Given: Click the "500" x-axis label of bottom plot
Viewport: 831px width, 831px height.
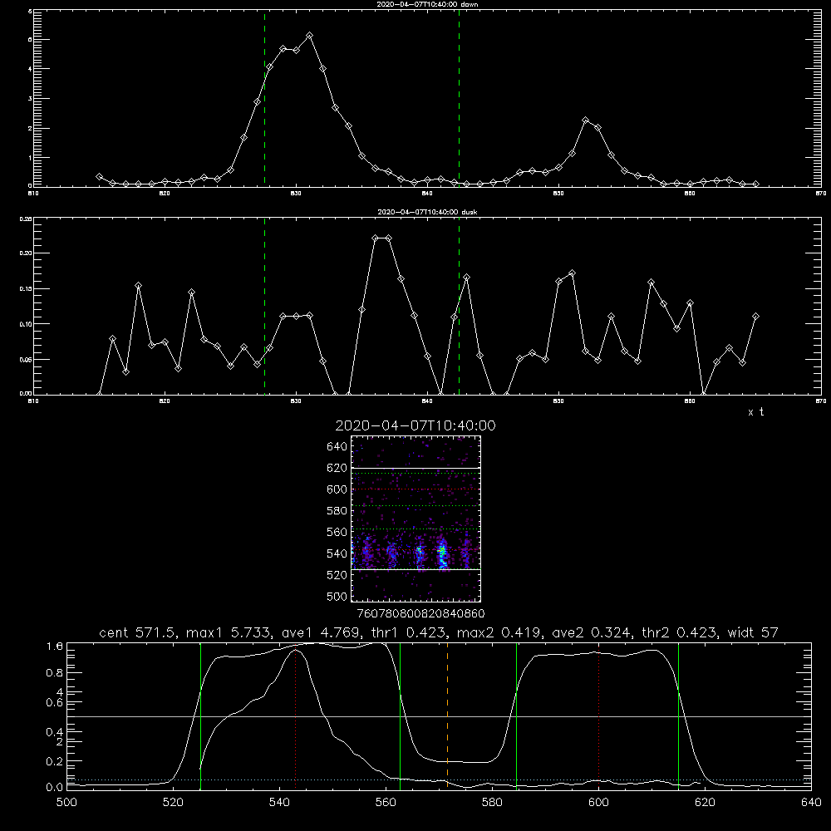Looking at the screenshot, I should (x=66, y=802).
